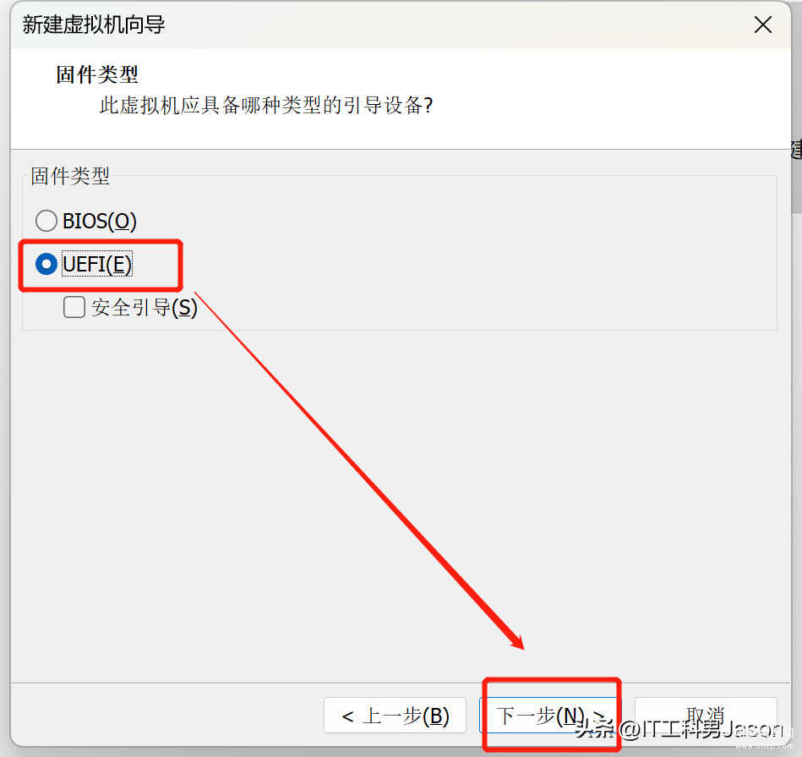Select the BIOS(O) radio button
The image size is (802, 757).
(x=46, y=221)
